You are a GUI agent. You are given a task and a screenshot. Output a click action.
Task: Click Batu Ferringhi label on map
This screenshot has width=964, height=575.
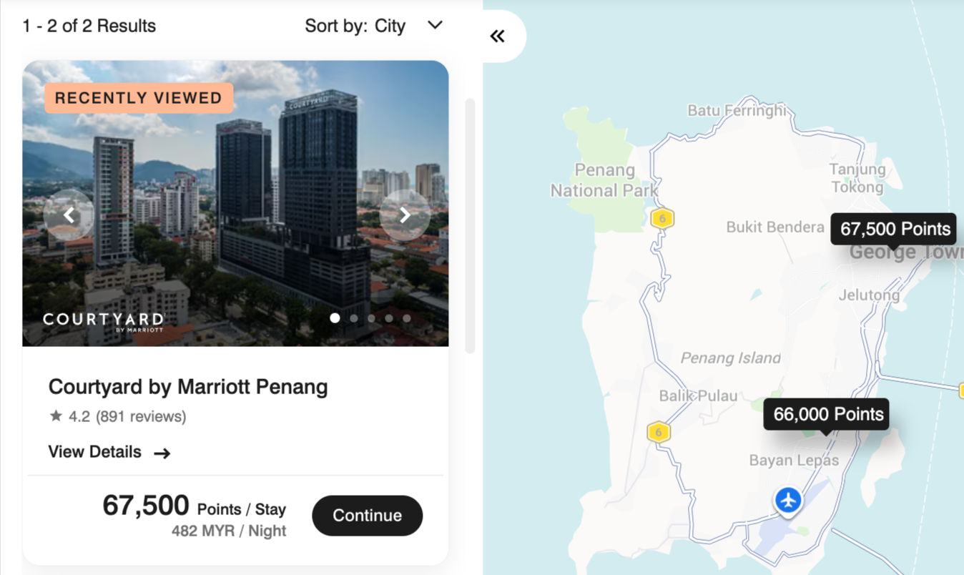coord(737,110)
